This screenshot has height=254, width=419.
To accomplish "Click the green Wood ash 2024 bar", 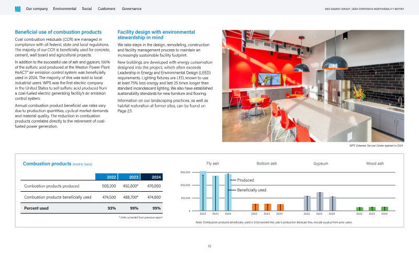I will [x=384, y=208].
